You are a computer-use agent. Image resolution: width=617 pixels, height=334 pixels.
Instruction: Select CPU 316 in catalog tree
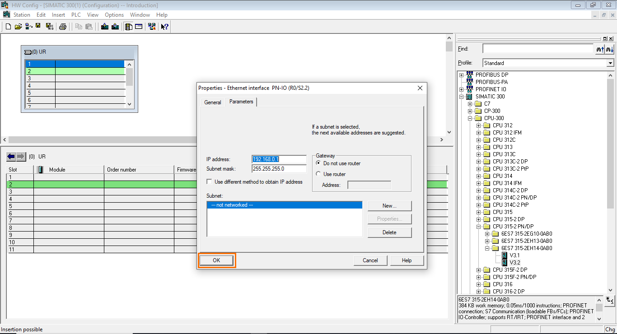[503, 284]
